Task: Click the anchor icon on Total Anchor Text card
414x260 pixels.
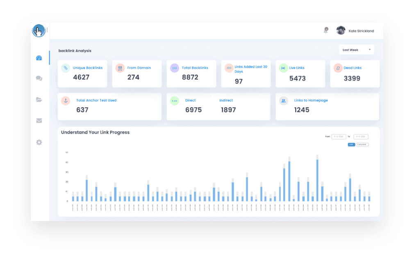Action: (x=66, y=100)
